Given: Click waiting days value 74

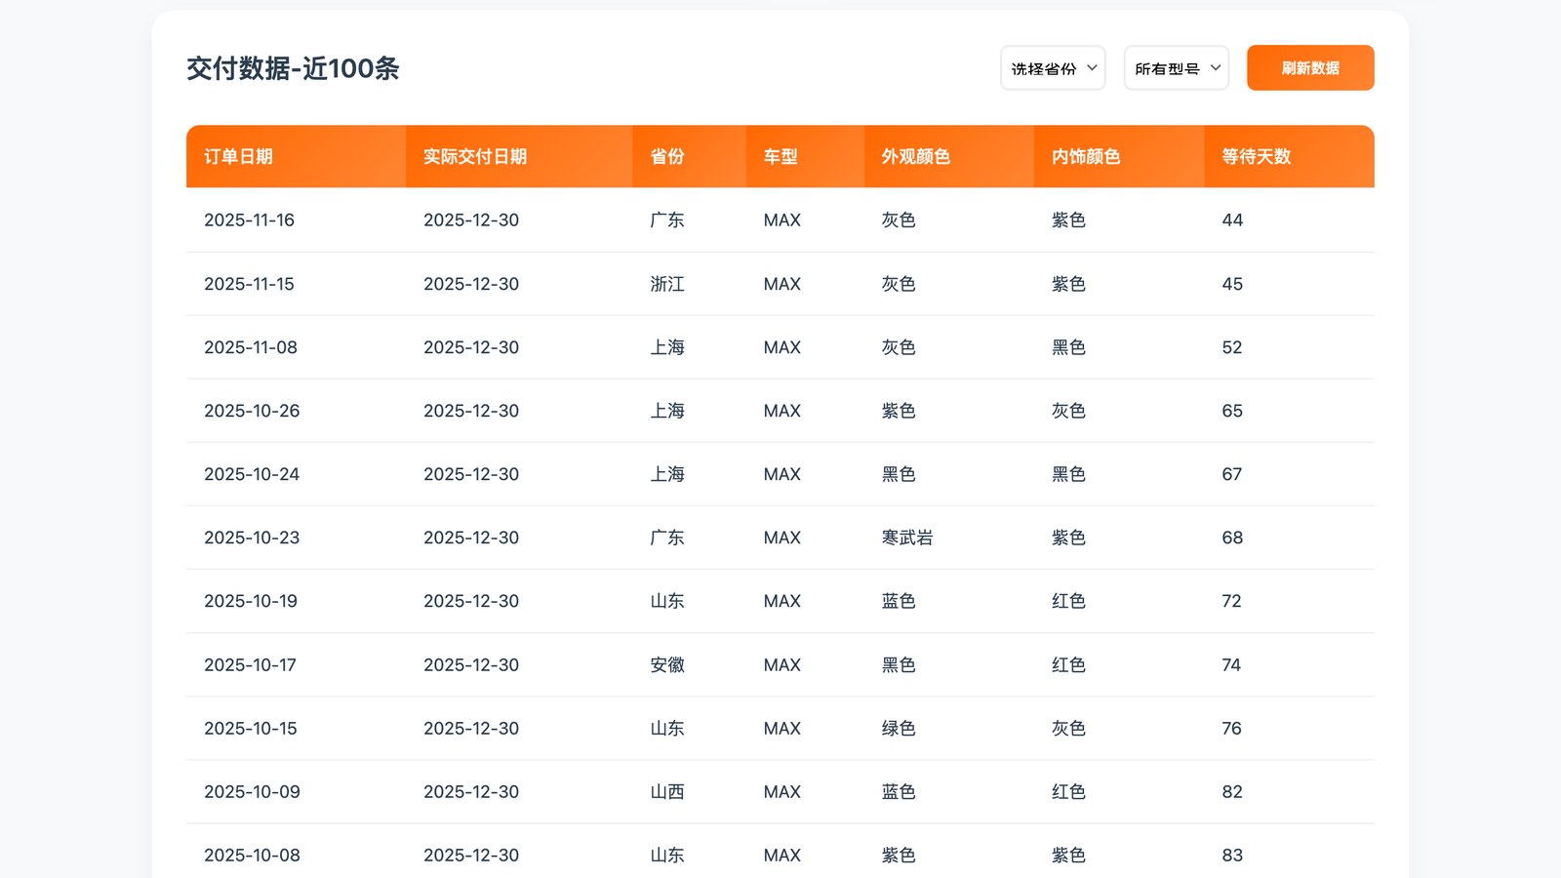Looking at the screenshot, I should (x=1231, y=664).
